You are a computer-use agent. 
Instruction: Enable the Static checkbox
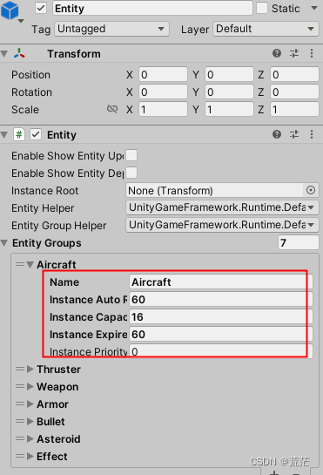(262, 8)
